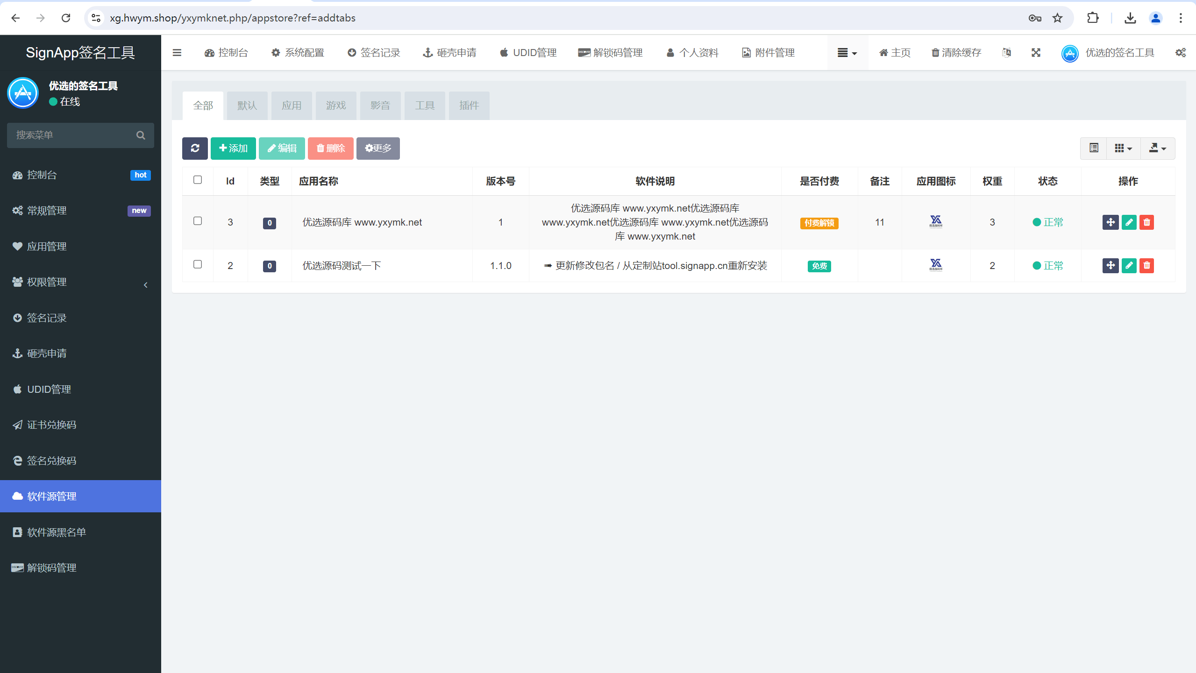This screenshot has height=673, width=1196.
Task: Go back with the browser back arrow
Action: pos(15,18)
